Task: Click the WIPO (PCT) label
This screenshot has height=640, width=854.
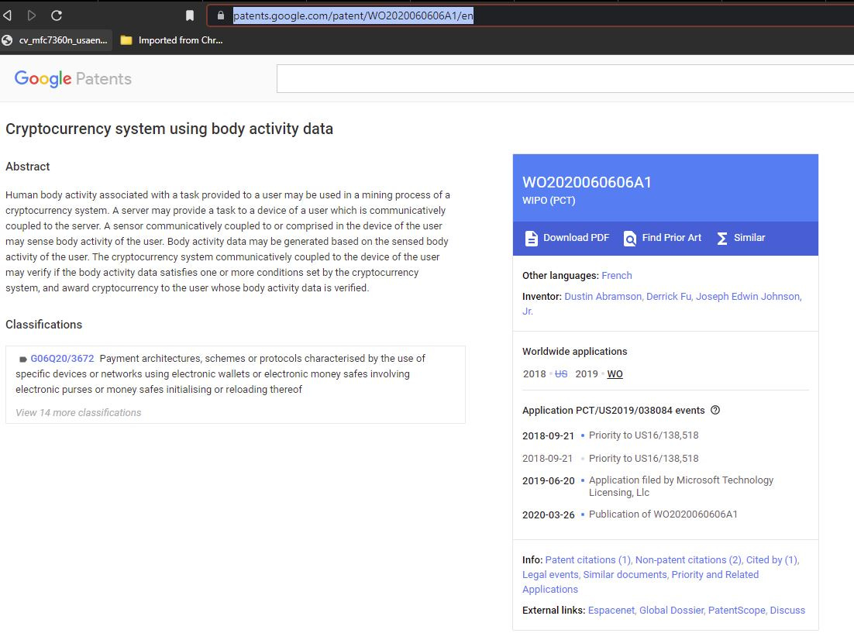Action: [549, 201]
